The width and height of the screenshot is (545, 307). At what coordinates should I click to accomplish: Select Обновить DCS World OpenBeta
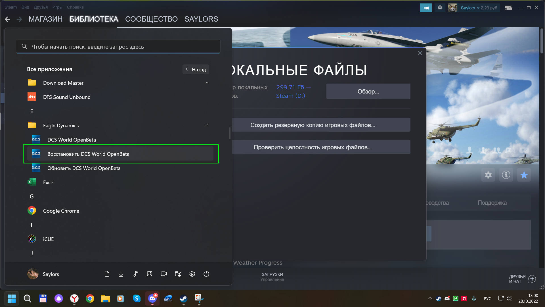(x=120, y=168)
